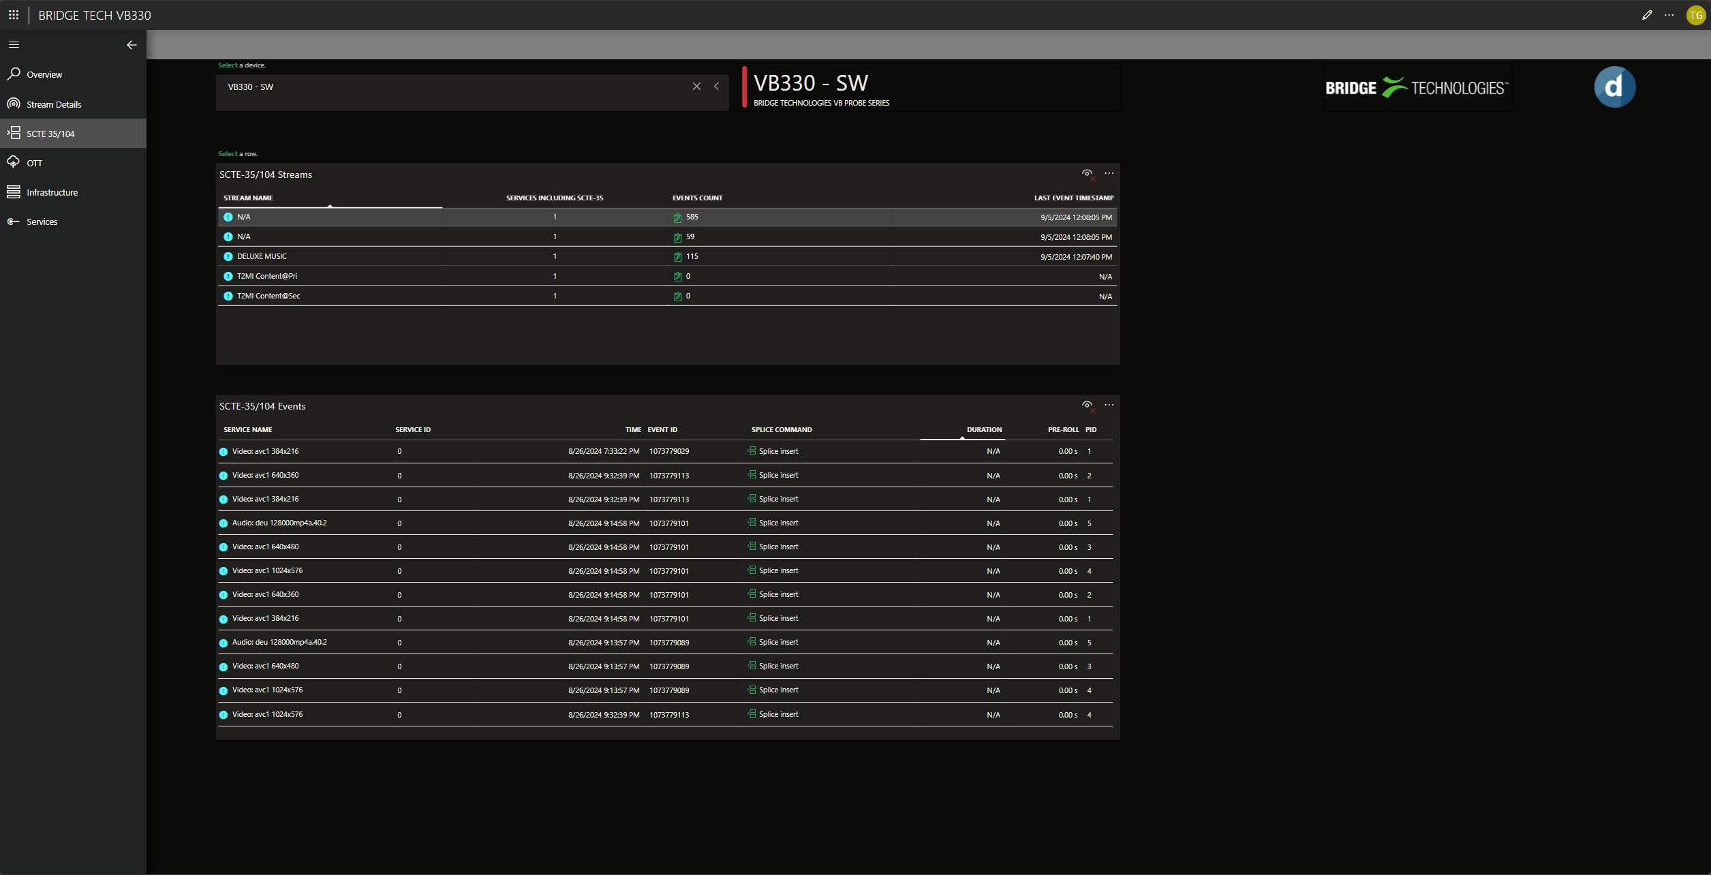Open the OTT page
This screenshot has width=1711, height=875.
73,163
